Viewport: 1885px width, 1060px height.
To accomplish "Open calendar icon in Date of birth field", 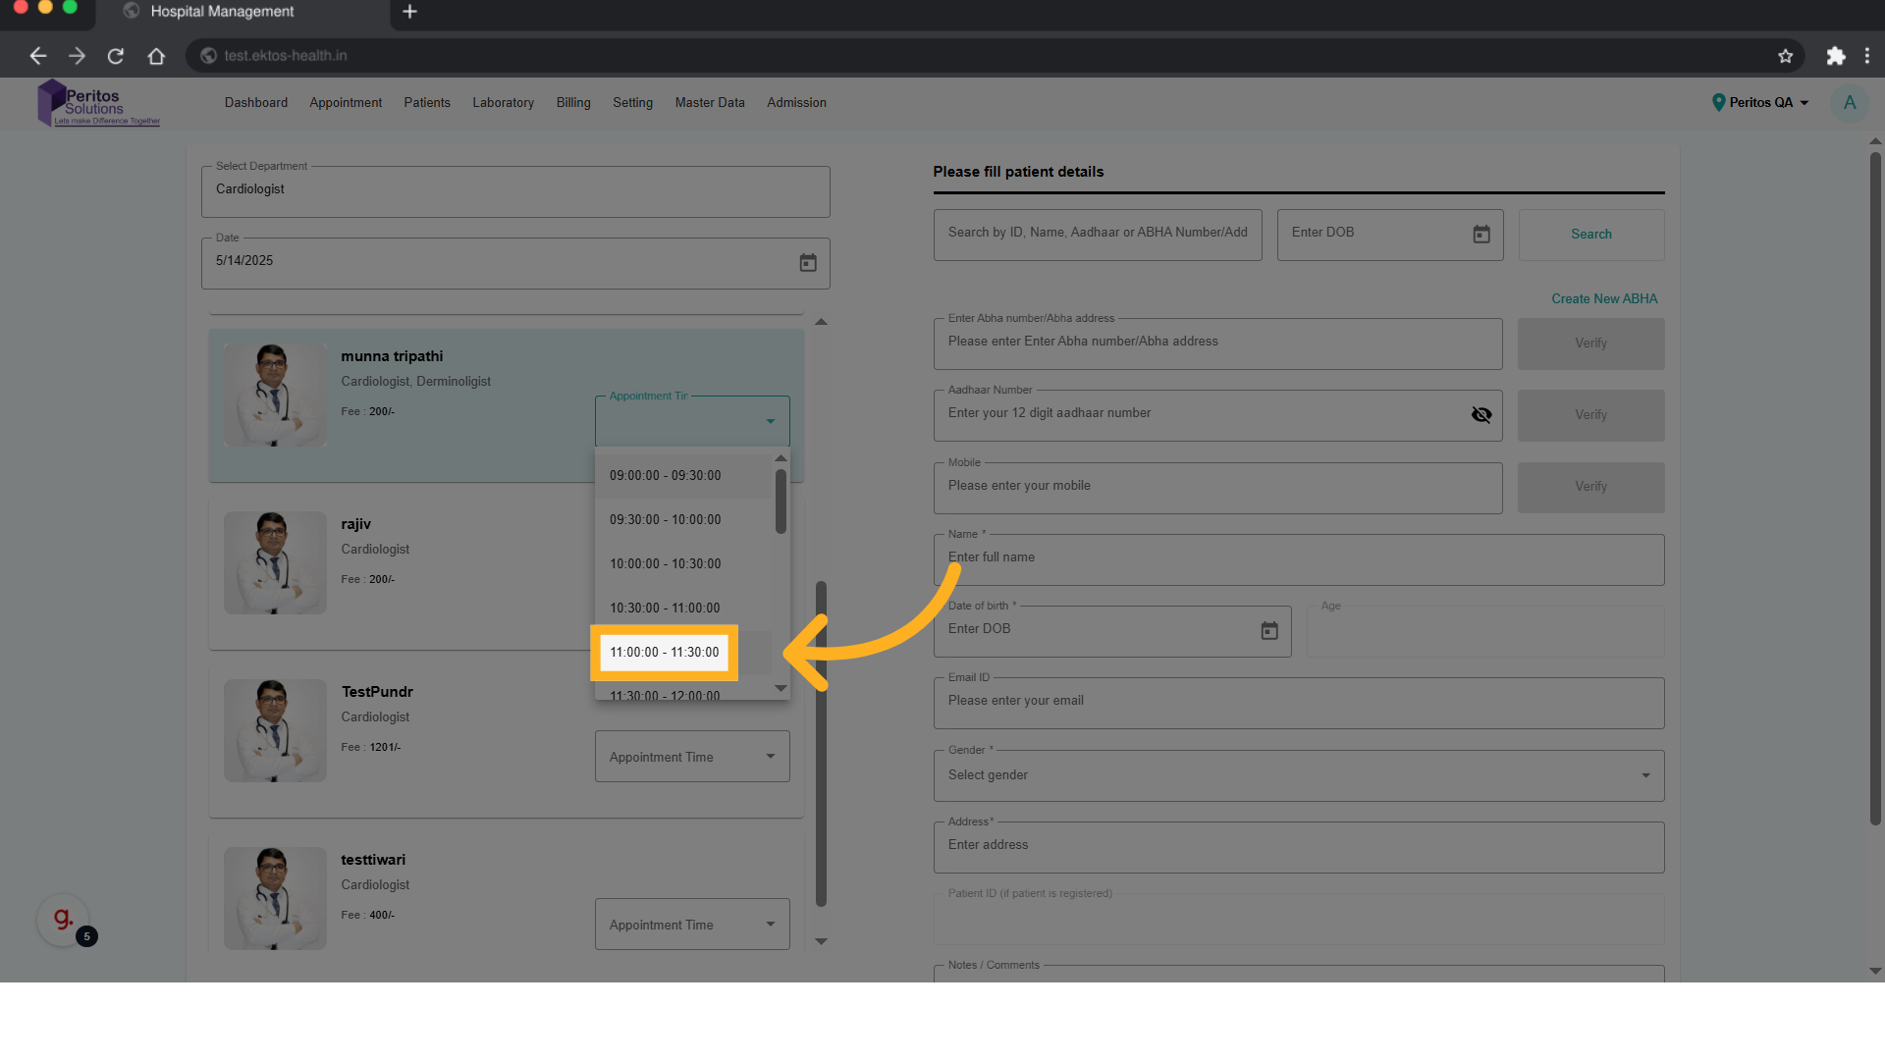I will [1268, 631].
